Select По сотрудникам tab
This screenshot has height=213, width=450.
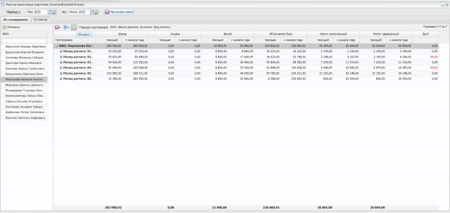[15, 19]
